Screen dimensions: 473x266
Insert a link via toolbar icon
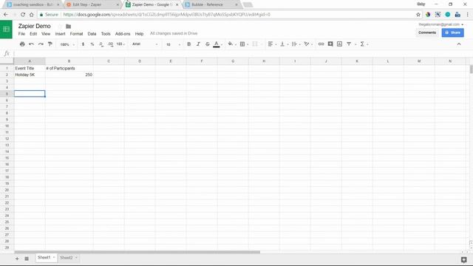(321, 44)
